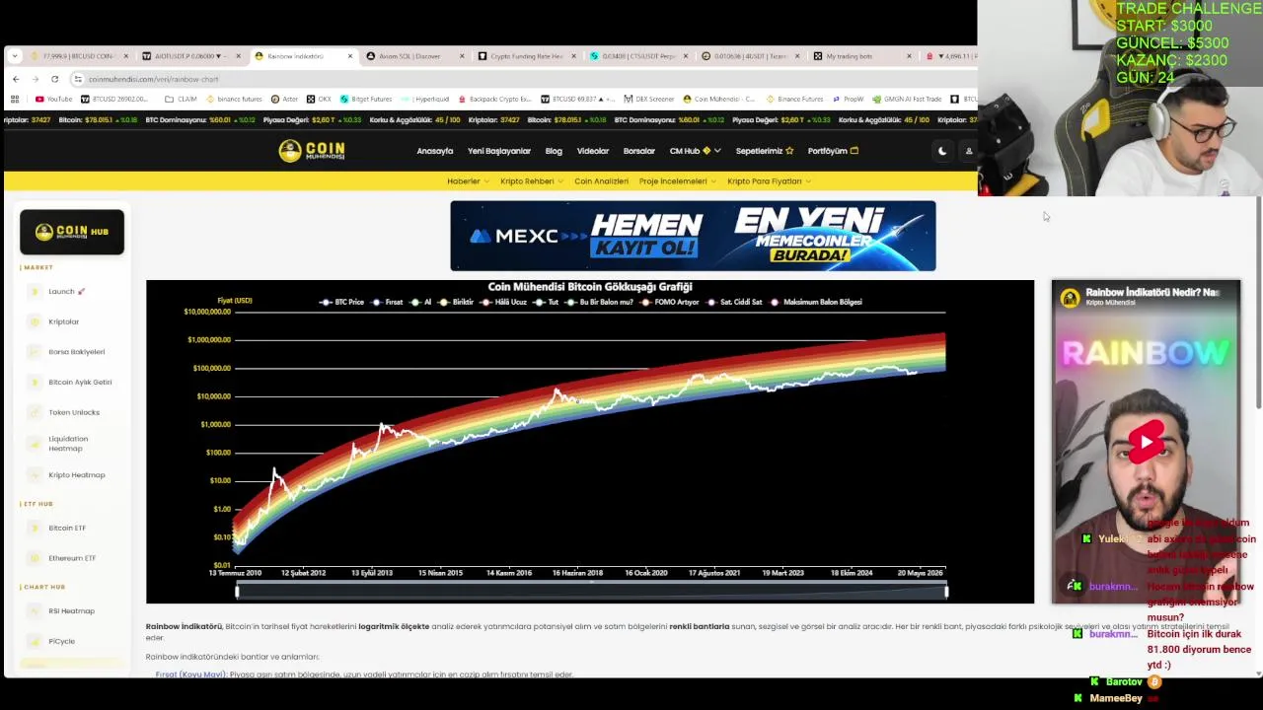Image resolution: width=1263 pixels, height=710 pixels.
Task: Reload the page with the refresh icon
Action: [55, 79]
